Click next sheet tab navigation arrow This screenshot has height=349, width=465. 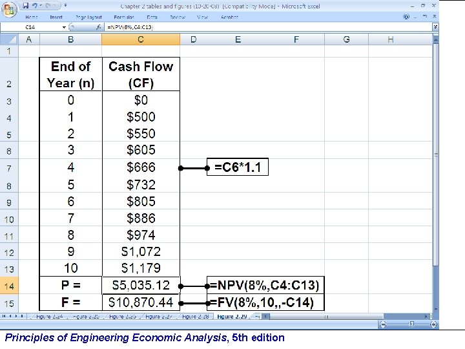(x=16, y=316)
